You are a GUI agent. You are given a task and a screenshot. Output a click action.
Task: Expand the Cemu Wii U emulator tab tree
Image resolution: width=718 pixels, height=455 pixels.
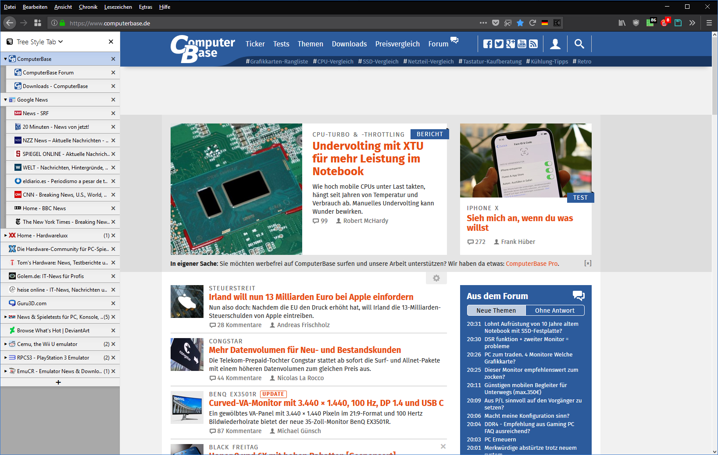pos(5,344)
